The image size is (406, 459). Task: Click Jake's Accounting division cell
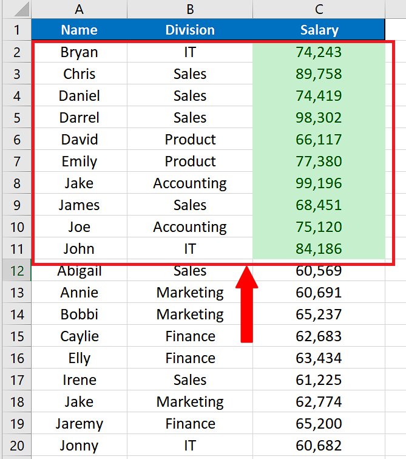pos(190,183)
